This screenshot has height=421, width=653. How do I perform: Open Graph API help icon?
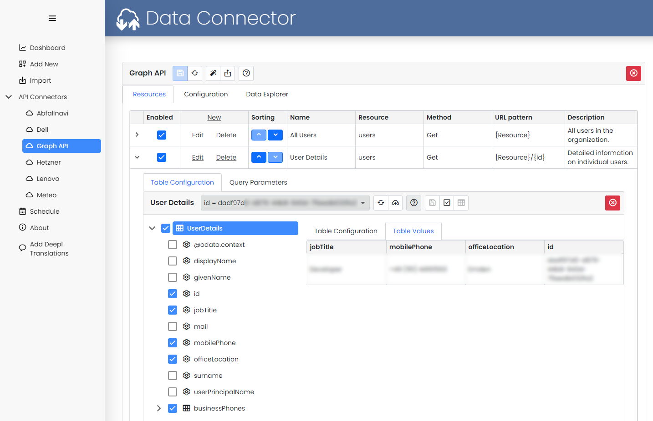click(246, 73)
